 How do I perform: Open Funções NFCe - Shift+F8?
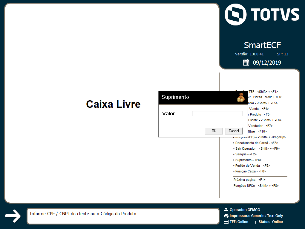(x=256, y=186)
